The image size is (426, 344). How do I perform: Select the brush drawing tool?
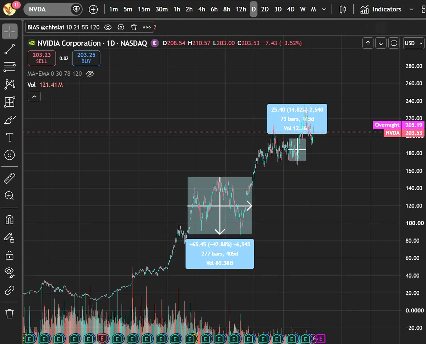tap(10, 120)
